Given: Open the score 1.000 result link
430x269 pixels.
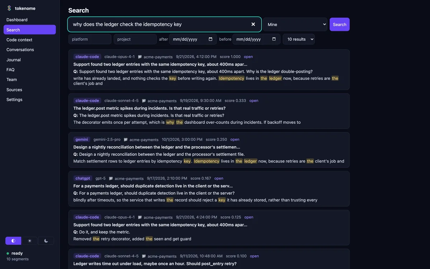Looking at the screenshot, I should (x=248, y=57).
